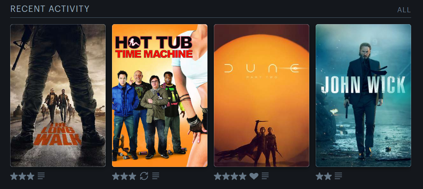
Task: Click the two-star rating under John Wick
Action: pos(324,176)
